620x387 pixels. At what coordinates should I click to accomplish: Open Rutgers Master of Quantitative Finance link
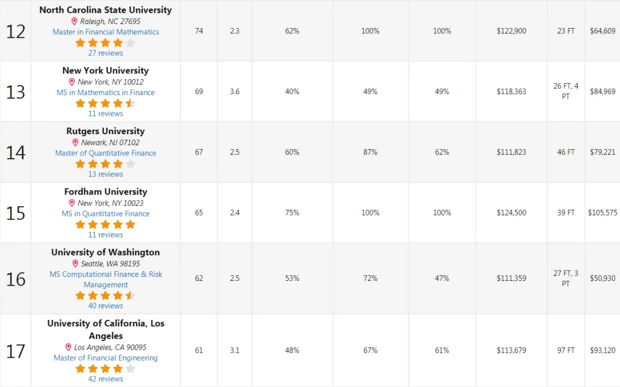point(106,153)
